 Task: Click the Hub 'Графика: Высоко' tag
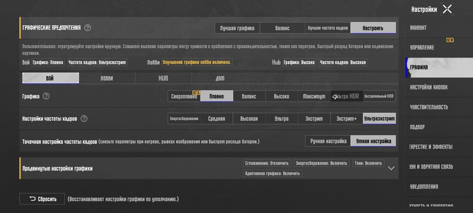299,62
